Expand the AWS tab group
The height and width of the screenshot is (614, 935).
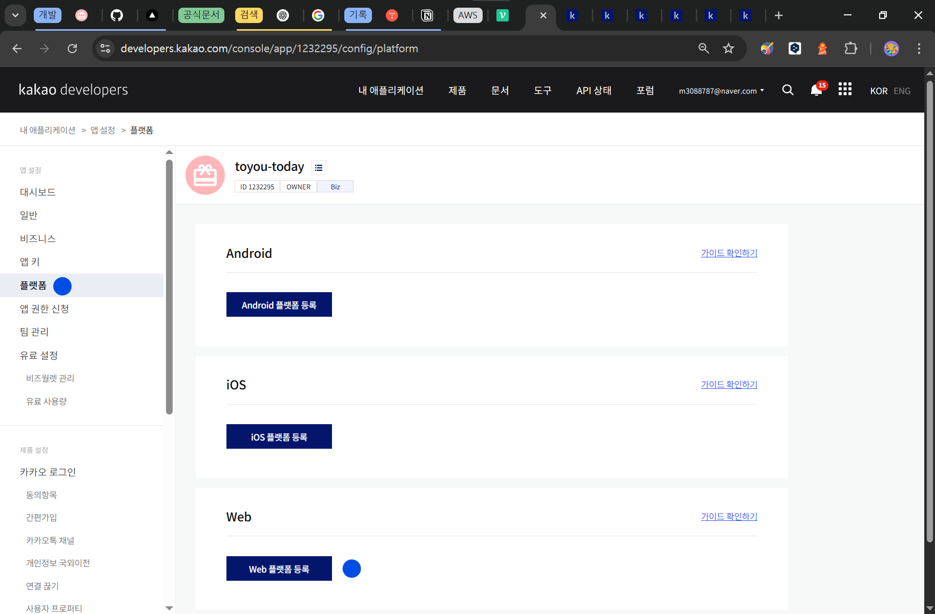click(468, 15)
